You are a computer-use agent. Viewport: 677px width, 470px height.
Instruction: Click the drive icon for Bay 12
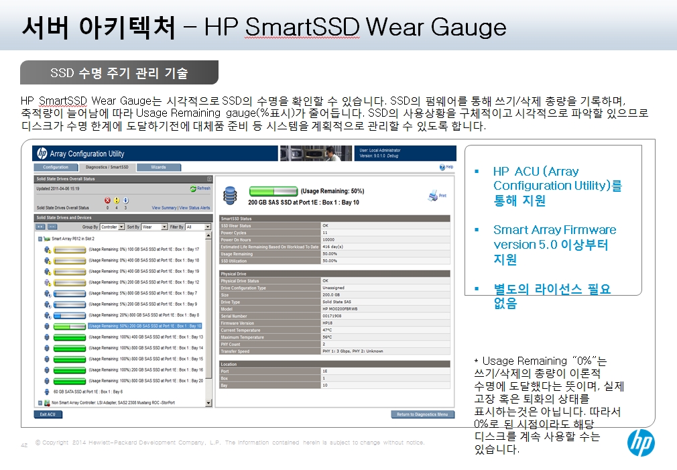pyautogui.click(x=48, y=282)
